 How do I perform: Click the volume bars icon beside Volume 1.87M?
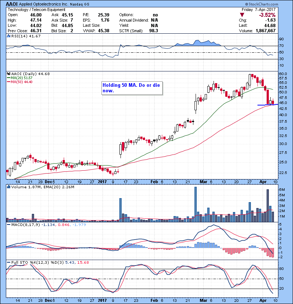point(8,187)
